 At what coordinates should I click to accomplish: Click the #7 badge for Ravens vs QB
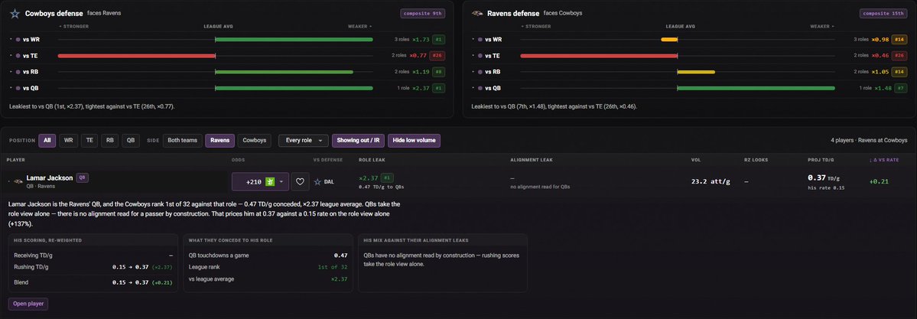(x=901, y=89)
